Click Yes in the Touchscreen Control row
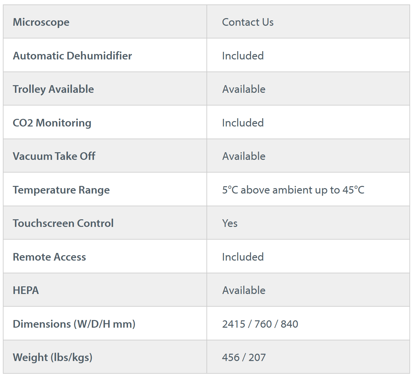Viewport: 412px width, 375px height. [230, 223]
